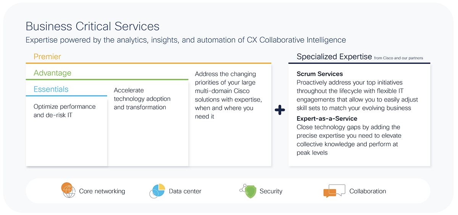Click the Security shield icon

tap(249, 190)
